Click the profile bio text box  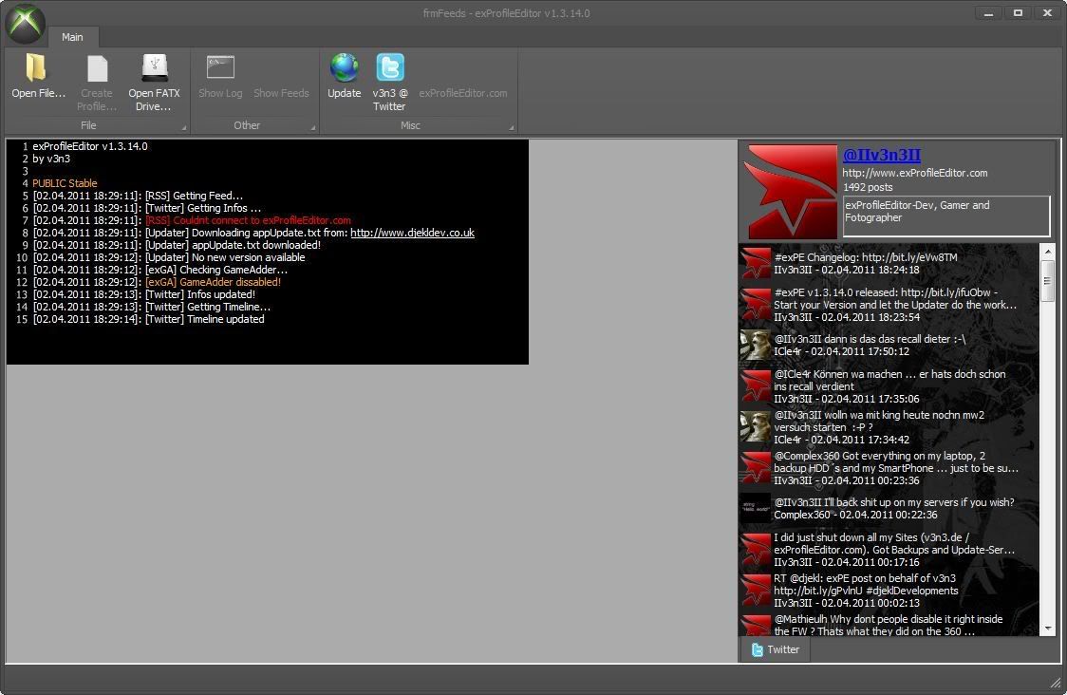945,216
